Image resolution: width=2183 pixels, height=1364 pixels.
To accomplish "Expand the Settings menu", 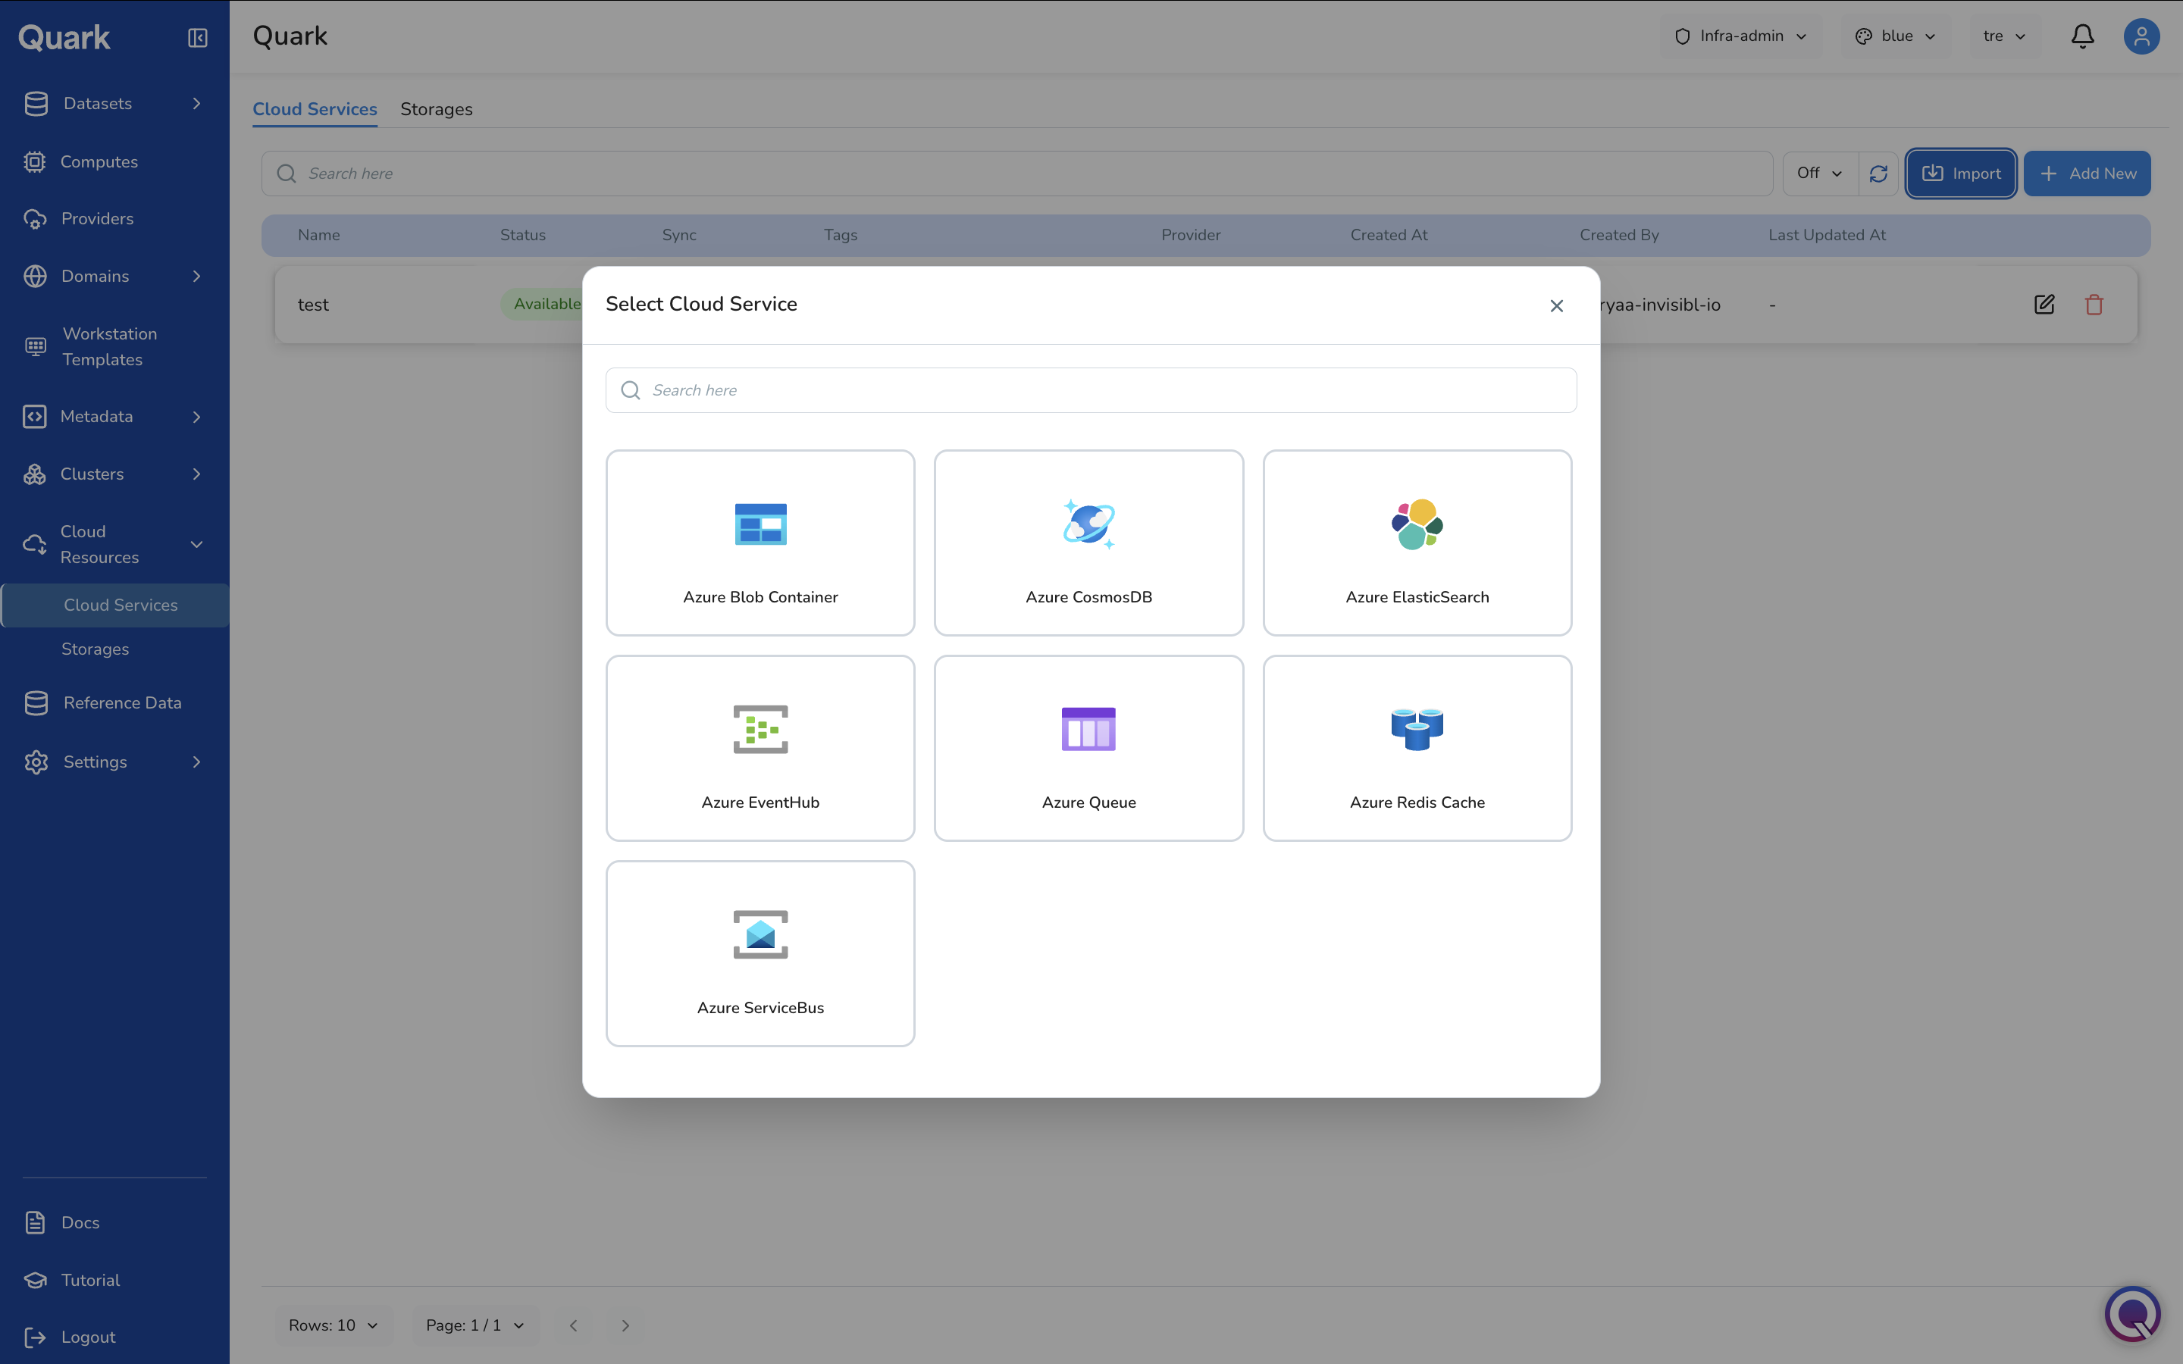I will click(x=114, y=762).
